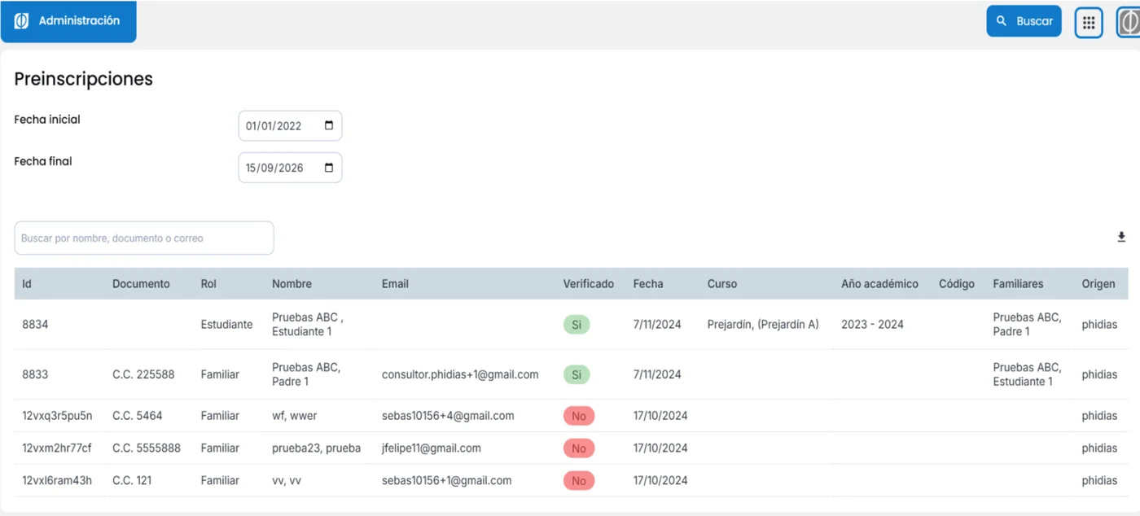This screenshot has height=516, width=1140.
Task: Click the email jfelipe11@gmail.com
Action: pyautogui.click(x=432, y=448)
